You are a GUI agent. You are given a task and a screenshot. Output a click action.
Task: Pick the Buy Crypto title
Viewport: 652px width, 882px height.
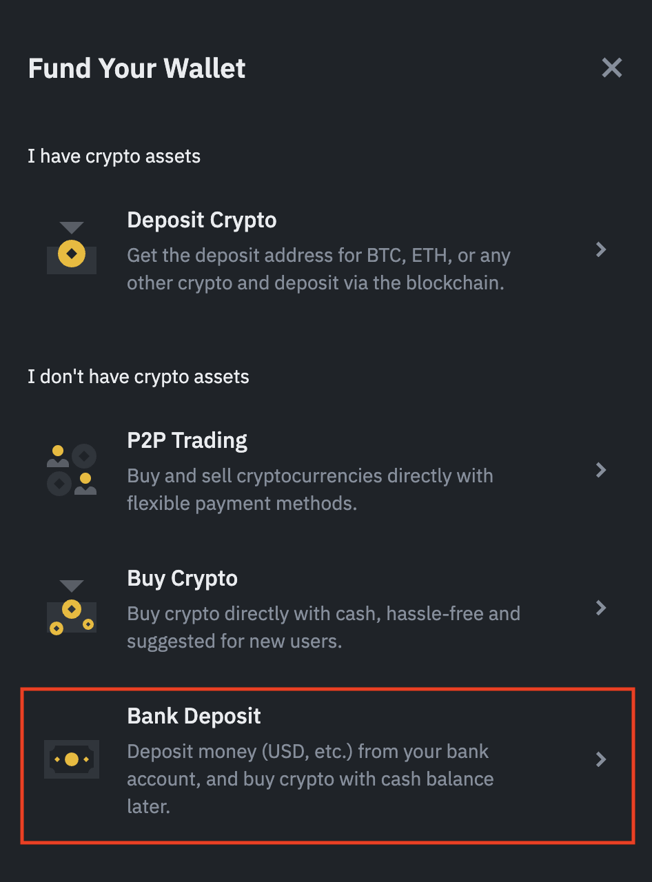[x=183, y=578]
